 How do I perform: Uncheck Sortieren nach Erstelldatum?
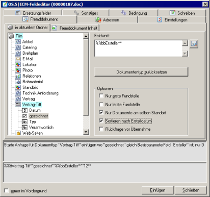pos(101,121)
